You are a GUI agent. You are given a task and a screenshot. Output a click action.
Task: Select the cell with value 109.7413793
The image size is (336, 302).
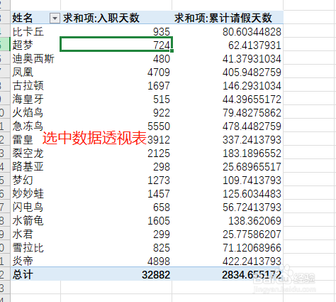click(x=228, y=180)
